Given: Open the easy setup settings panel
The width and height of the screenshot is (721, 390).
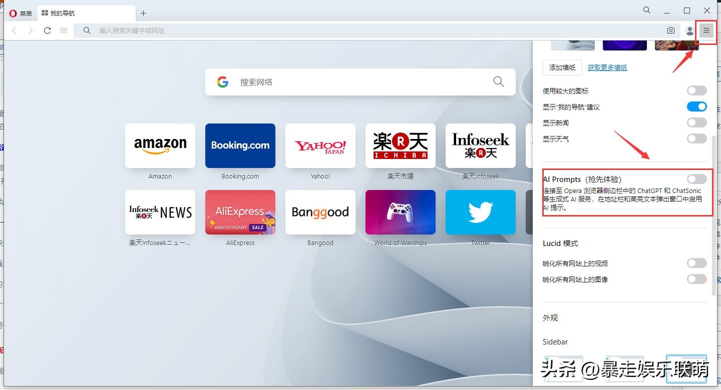Looking at the screenshot, I should (706, 30).
